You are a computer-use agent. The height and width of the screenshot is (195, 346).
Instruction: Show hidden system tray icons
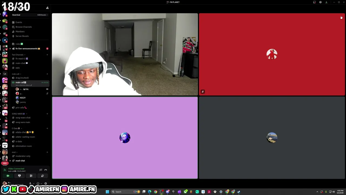click(x=317, y=192)
